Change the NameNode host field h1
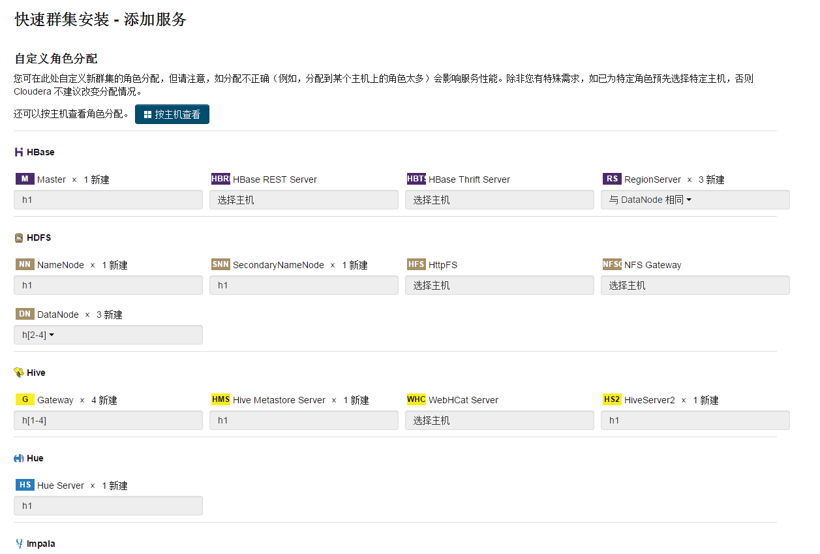The image size is (820, 554). click(x=108, y=285)
